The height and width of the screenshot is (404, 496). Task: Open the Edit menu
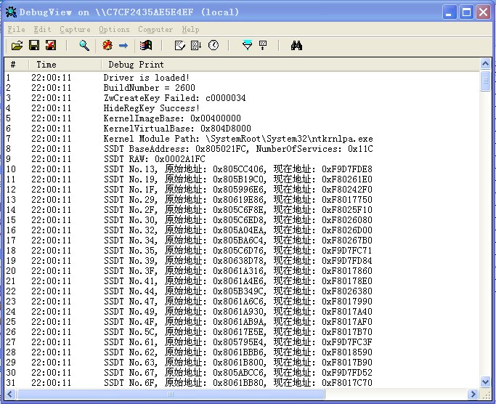(x=42, y=30)
